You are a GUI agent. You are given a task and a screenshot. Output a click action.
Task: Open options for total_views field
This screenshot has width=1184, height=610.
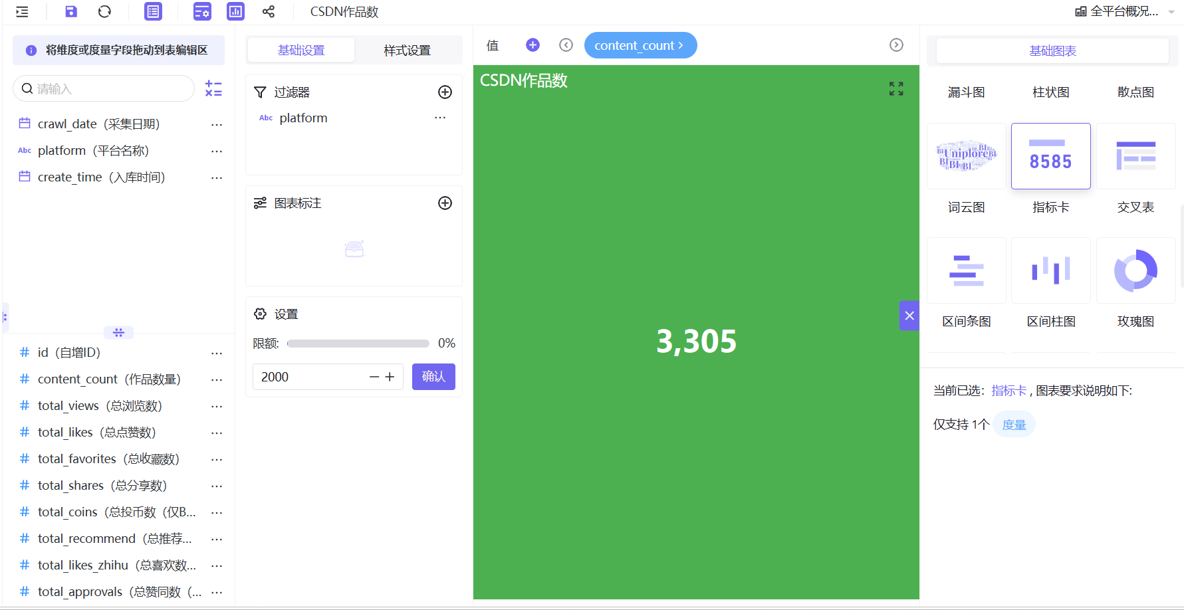(x=217, y=406)
